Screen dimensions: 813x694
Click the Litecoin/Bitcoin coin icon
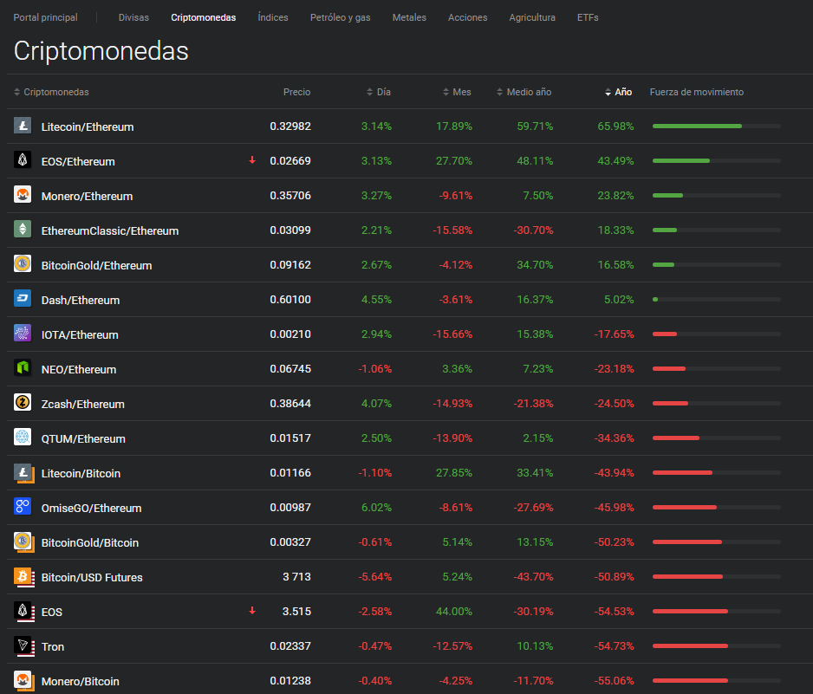pyautogui.click(x=24, y=473)
